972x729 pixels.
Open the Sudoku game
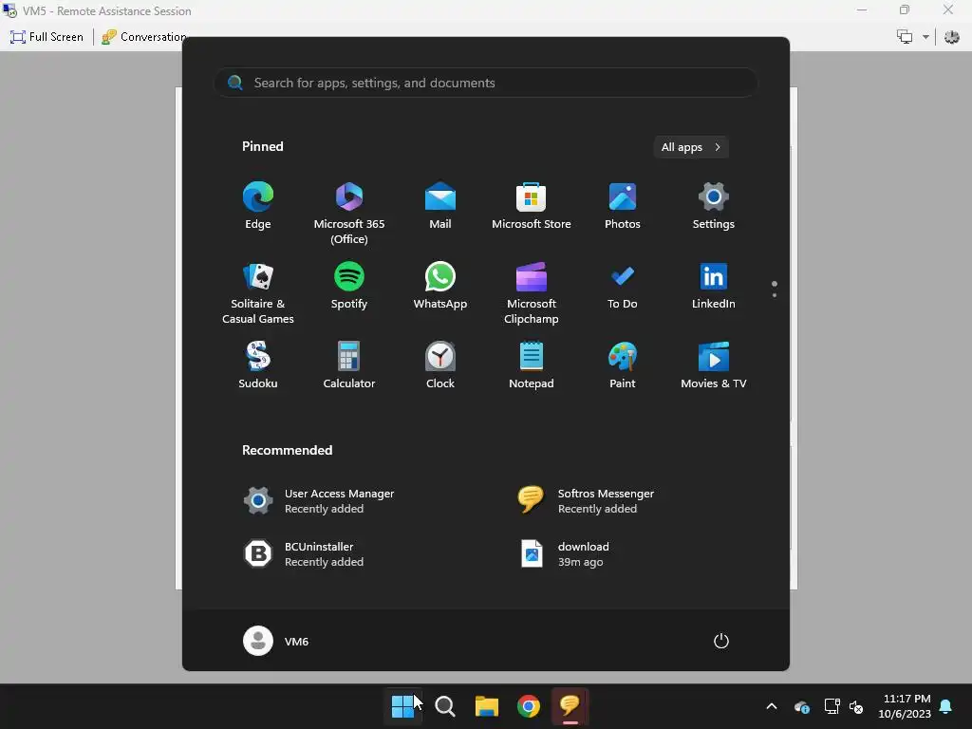(x=258, y=365)
